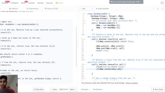Open the Java language dropdown
165x93 pixels.
point(86,9)
